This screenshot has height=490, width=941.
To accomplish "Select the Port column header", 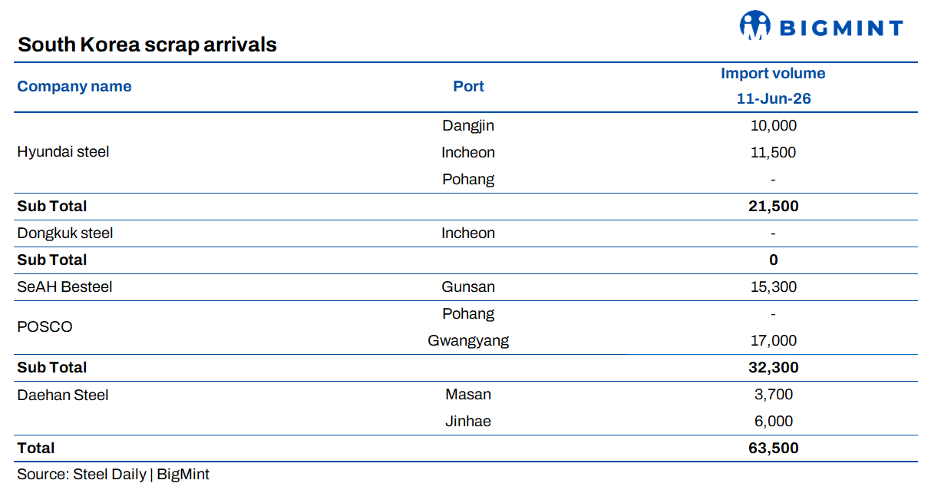I will [x=468, y=86].
